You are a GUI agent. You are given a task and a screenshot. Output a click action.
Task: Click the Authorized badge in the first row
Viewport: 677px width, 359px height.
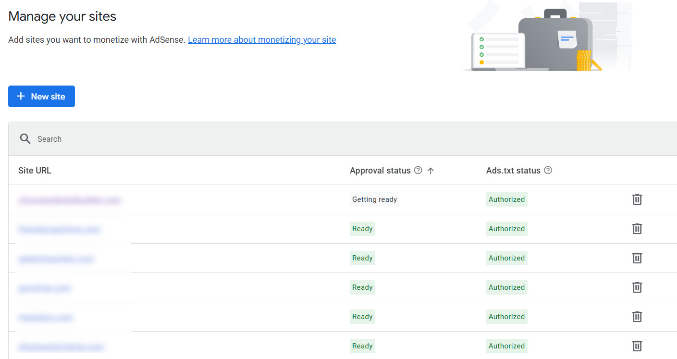click(506, 199)
